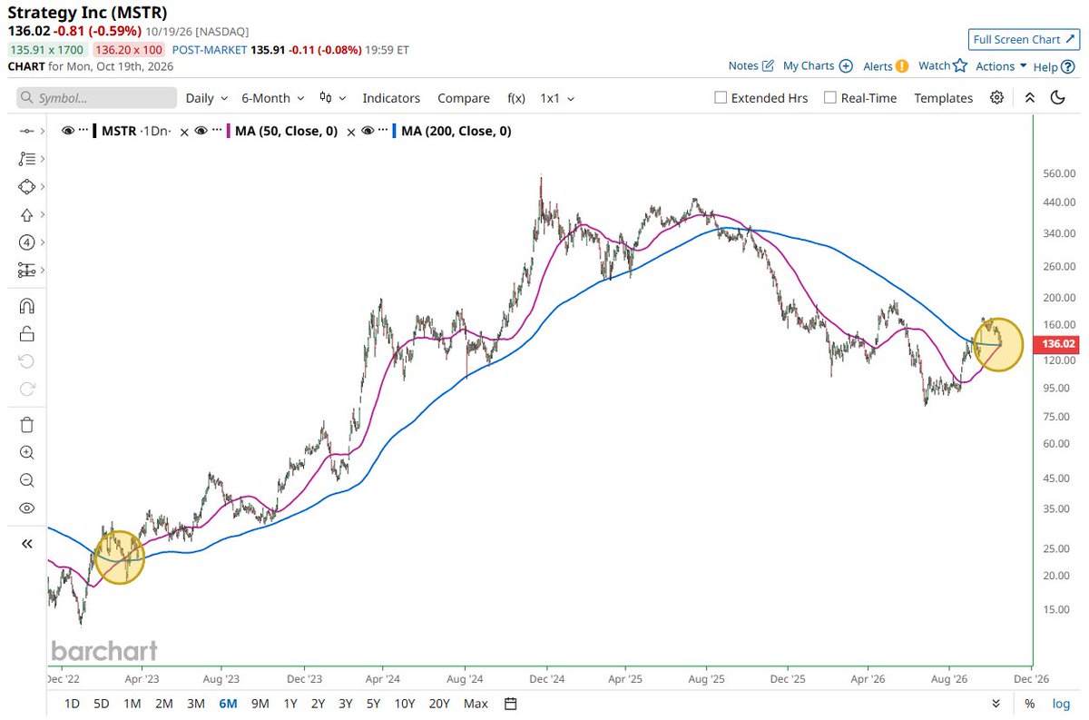Toggle the magnet snap mode
Image resolution: width=1089 pixels, height=720 pixels.
[26, 306]
